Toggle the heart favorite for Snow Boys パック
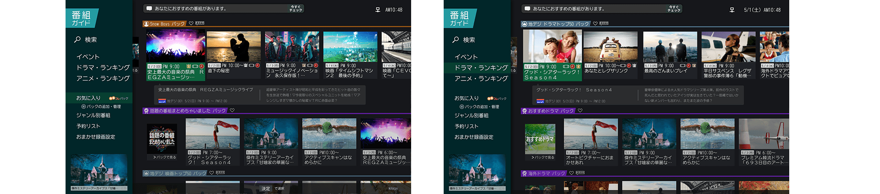 (191, 23)
